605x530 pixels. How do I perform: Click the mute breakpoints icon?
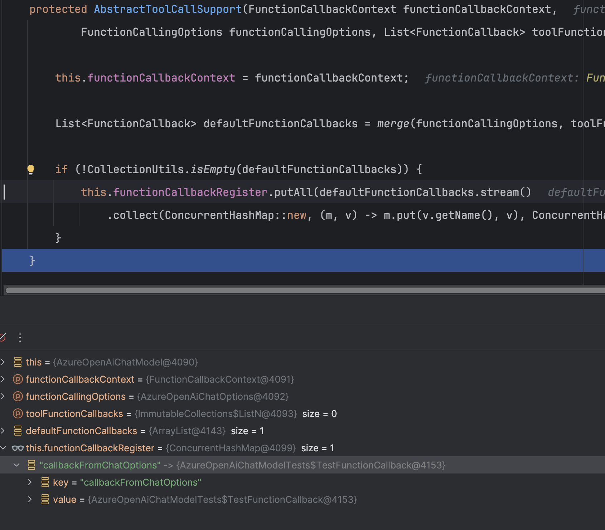[2, 337]
